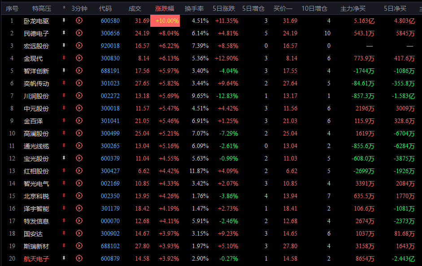Click the highlighted +10.00% cell

coord(165,21)
